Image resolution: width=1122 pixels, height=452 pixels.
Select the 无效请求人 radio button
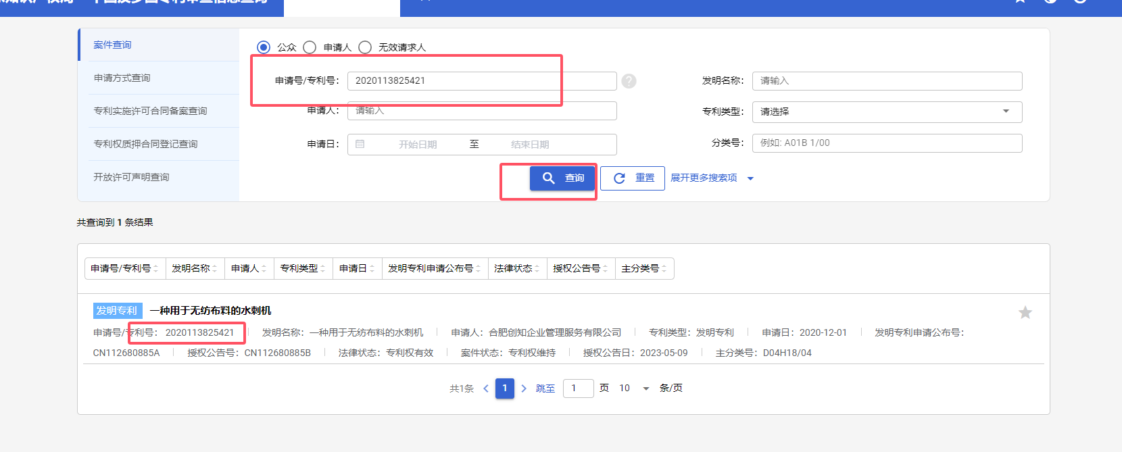pyautogui.click(x=365, y=47)
